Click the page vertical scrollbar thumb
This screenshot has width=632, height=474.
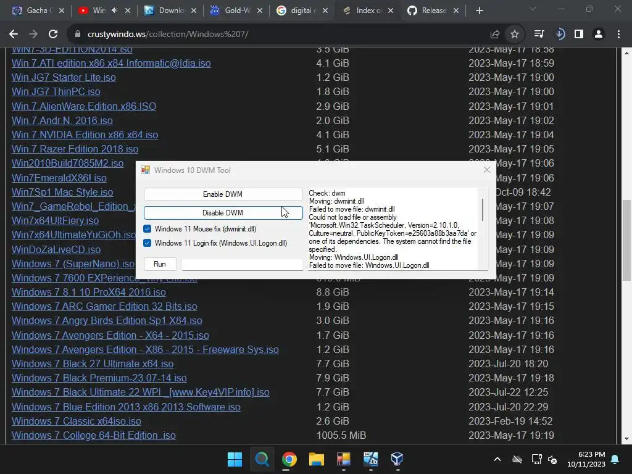coord(626,240)
